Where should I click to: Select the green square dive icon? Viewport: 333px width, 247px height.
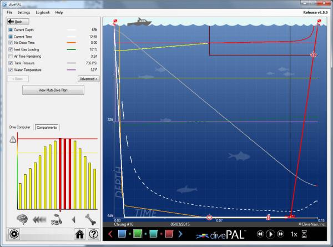coord(137,234)
